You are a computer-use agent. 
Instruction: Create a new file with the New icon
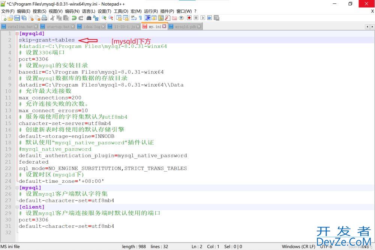pyautogui.click(x=4, y=18)
